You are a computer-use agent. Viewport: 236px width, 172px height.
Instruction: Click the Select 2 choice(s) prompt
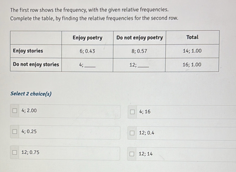tap(31, 94)
